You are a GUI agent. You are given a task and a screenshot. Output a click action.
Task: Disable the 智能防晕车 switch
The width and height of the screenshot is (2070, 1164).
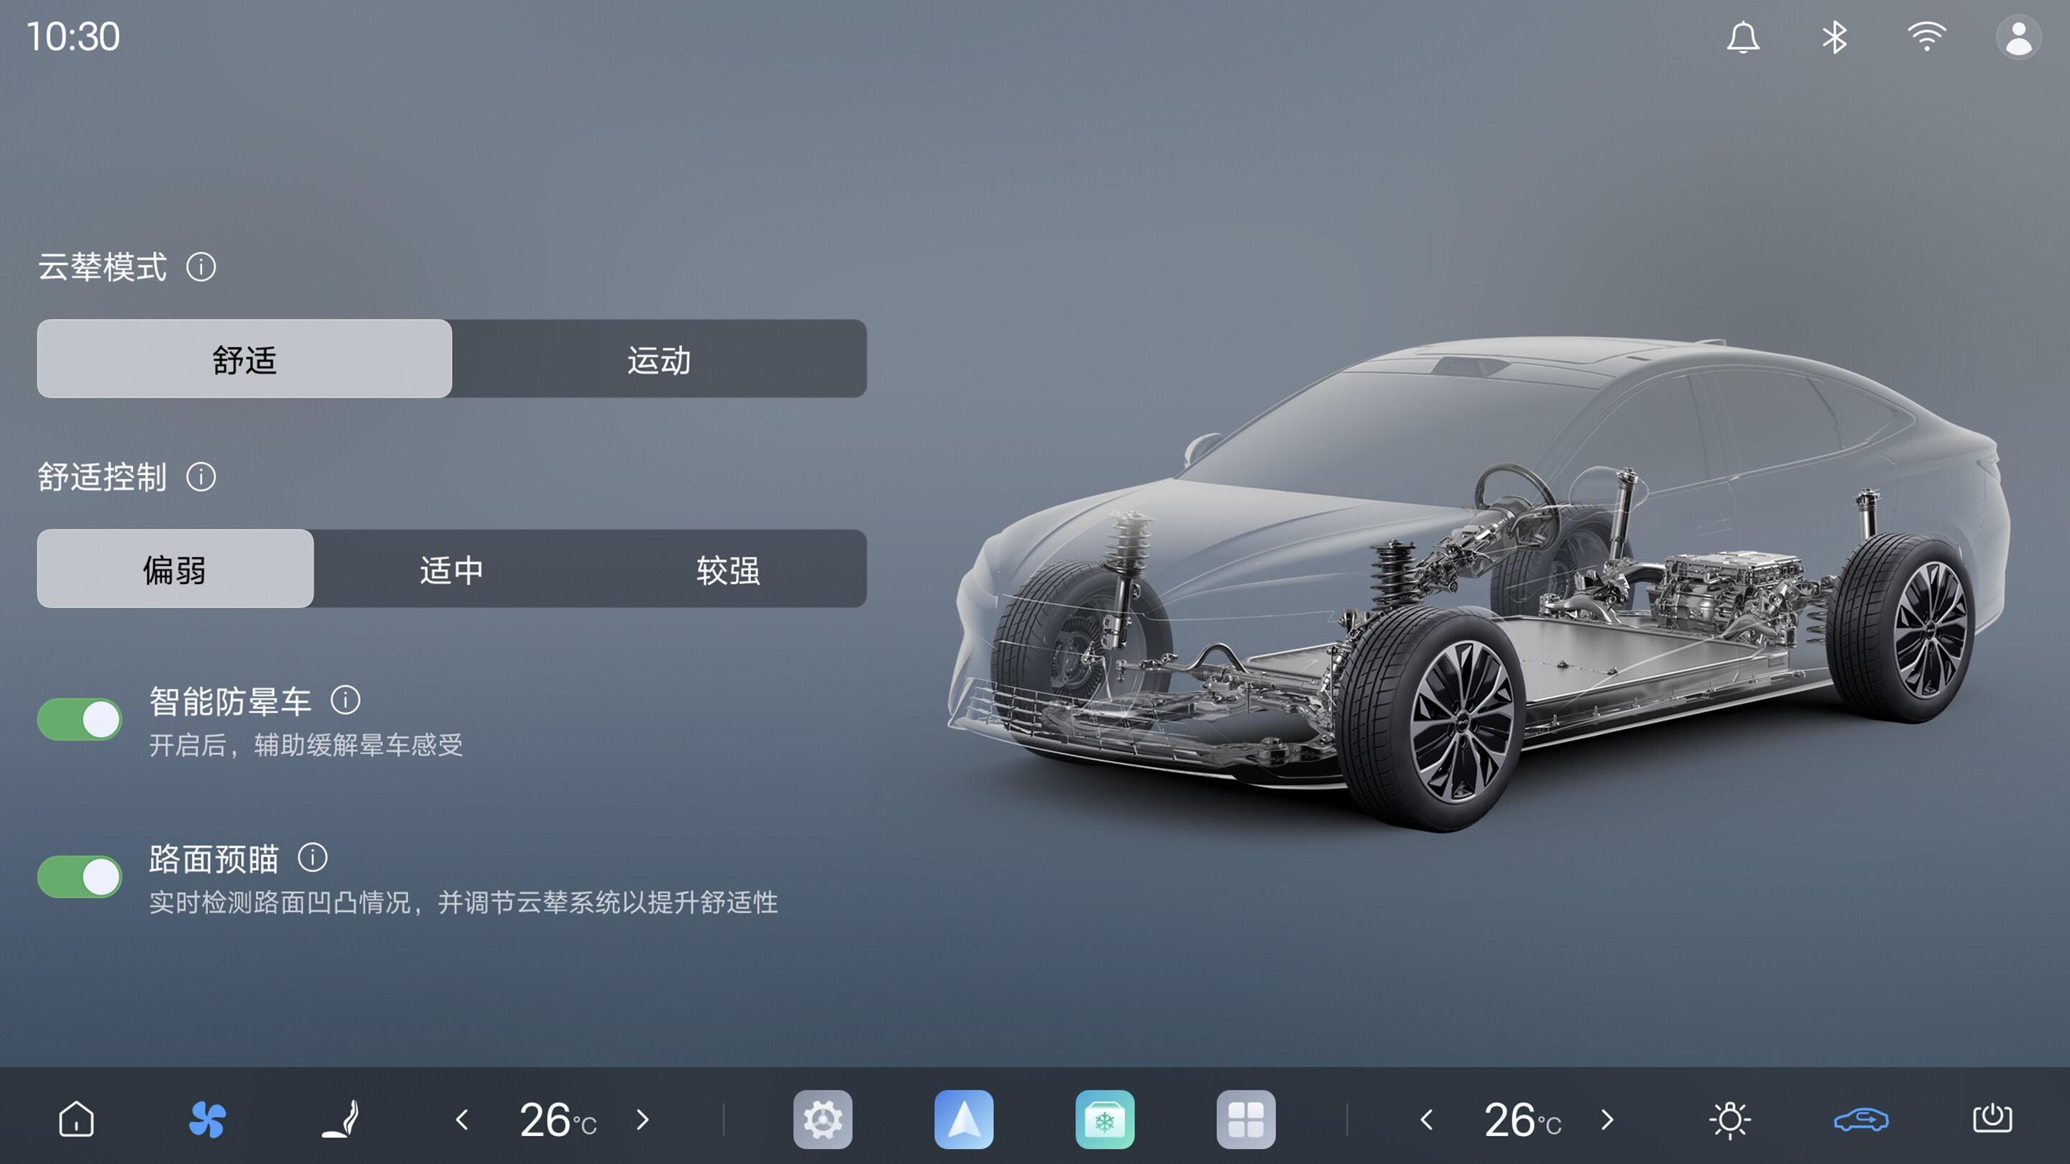coord(80,719)
